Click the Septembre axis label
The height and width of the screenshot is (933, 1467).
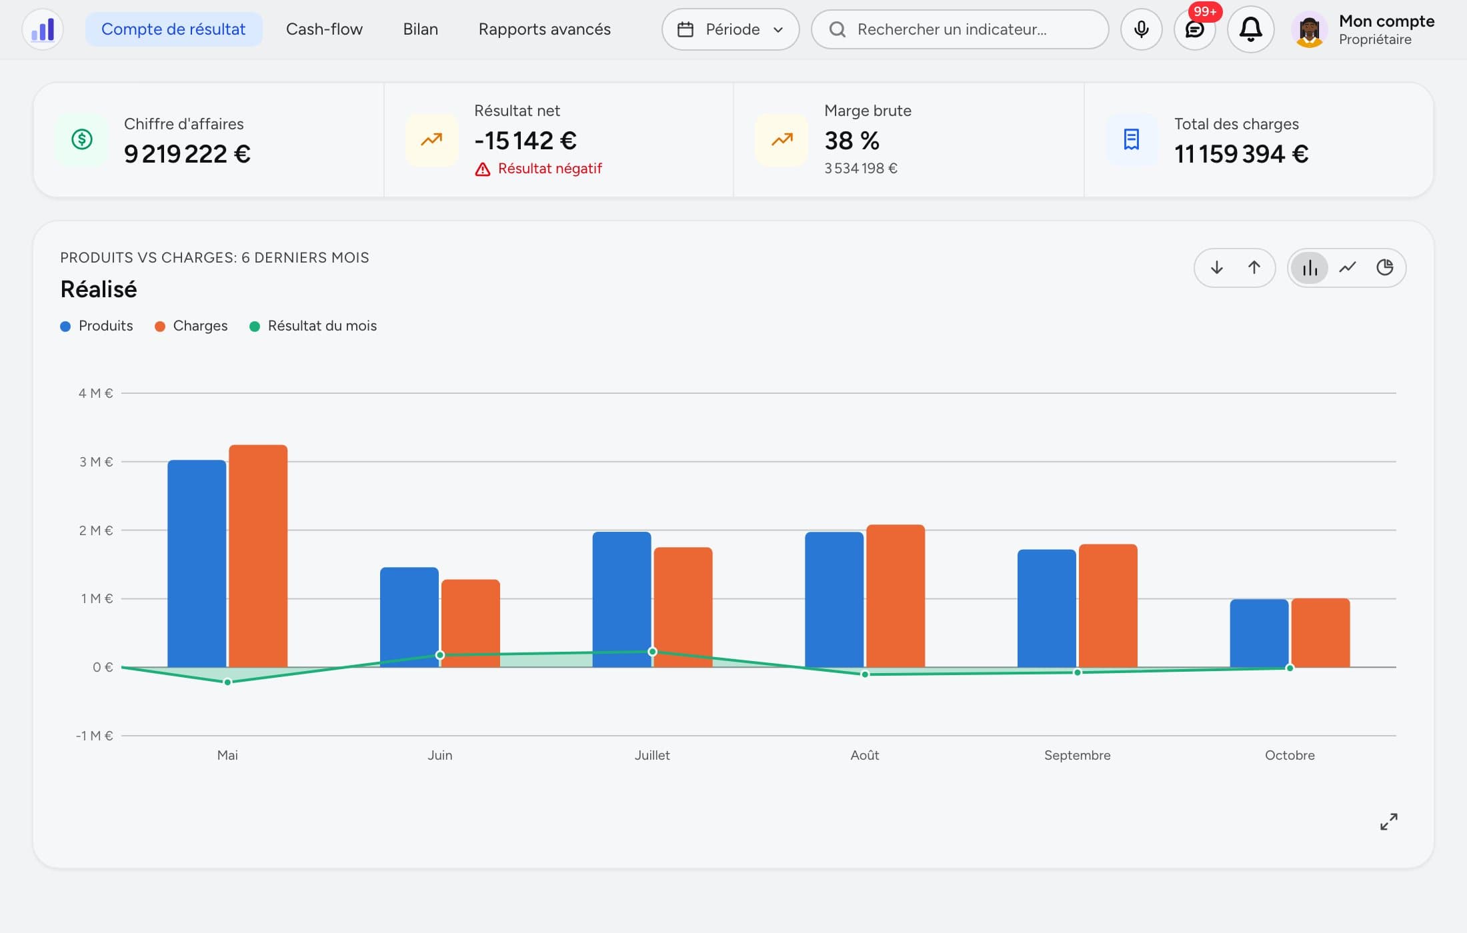[x=1077, y=755]
